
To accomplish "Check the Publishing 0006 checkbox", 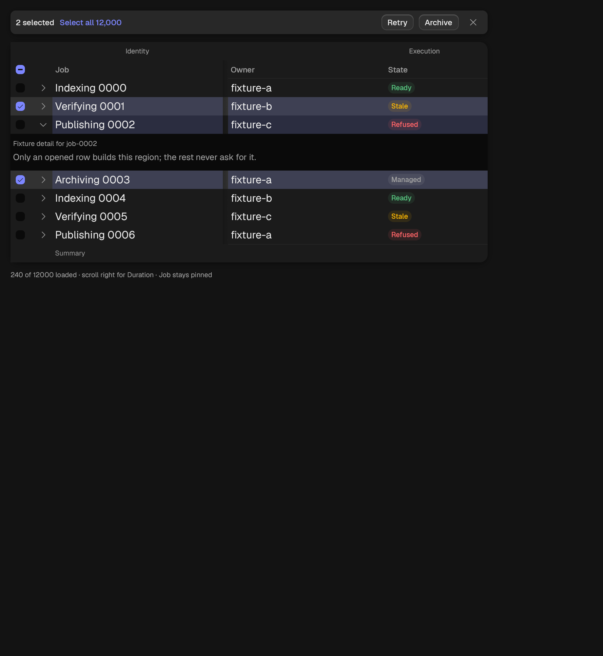I will tap(20, 235).
